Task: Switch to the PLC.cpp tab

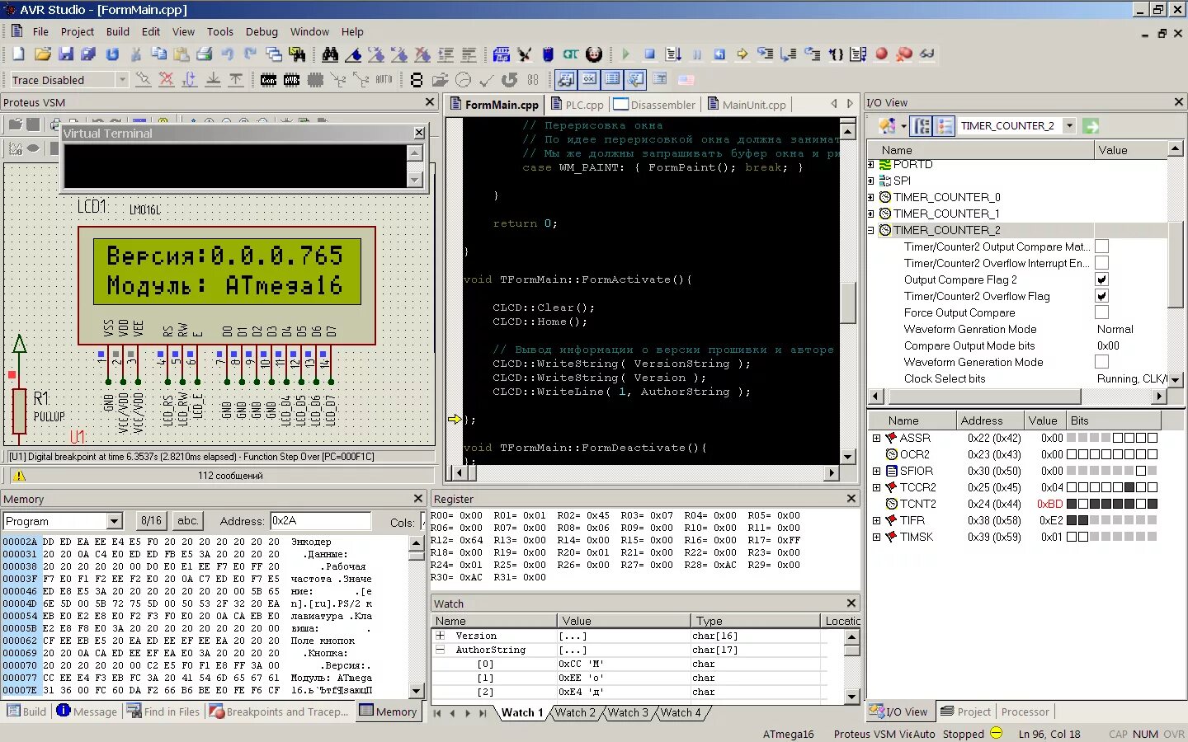Action: coord(577,105)
